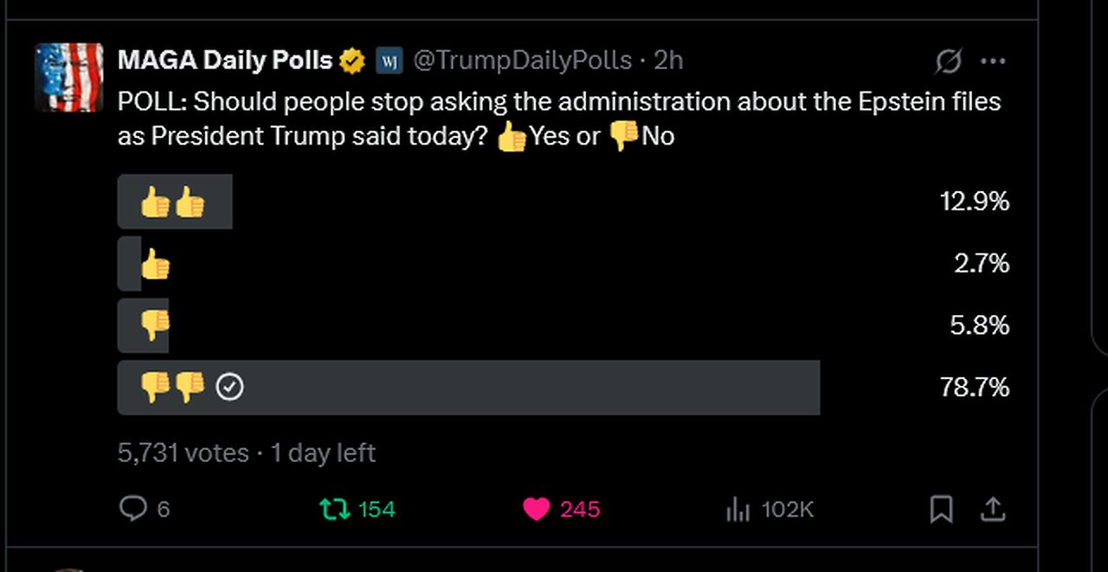Click the green repost icon
The height and width of the screenshot is (572, 1108).
point(334,509)
